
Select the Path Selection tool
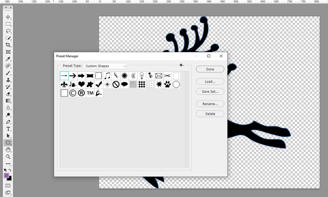click(8, 136)
